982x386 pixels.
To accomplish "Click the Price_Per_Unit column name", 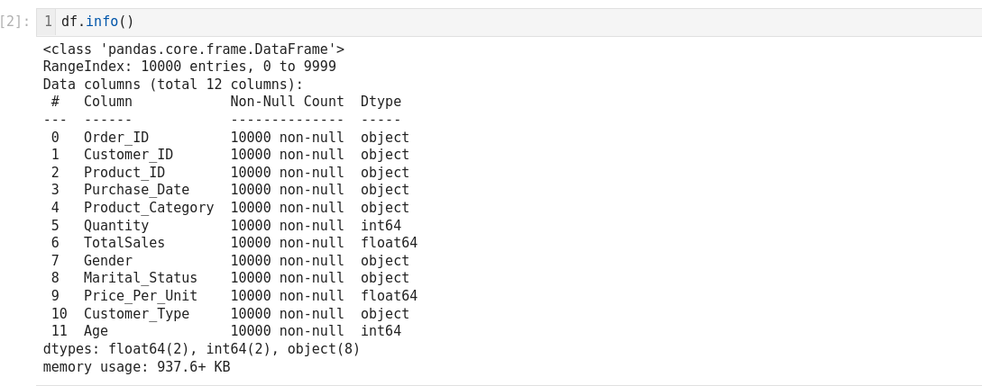I will click(x=141, y=296).
